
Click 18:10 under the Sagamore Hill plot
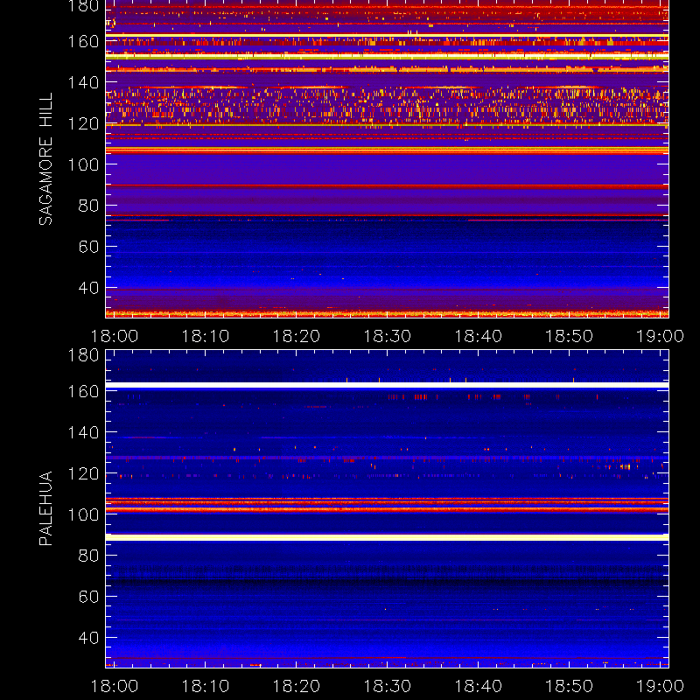click(205, 336)
